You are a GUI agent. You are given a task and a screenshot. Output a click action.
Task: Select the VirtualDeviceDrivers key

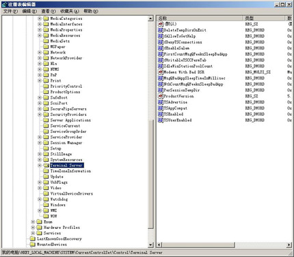[72, 193]
